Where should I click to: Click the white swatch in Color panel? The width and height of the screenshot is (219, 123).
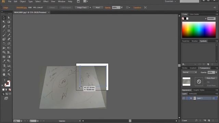[x=187, y=18]
